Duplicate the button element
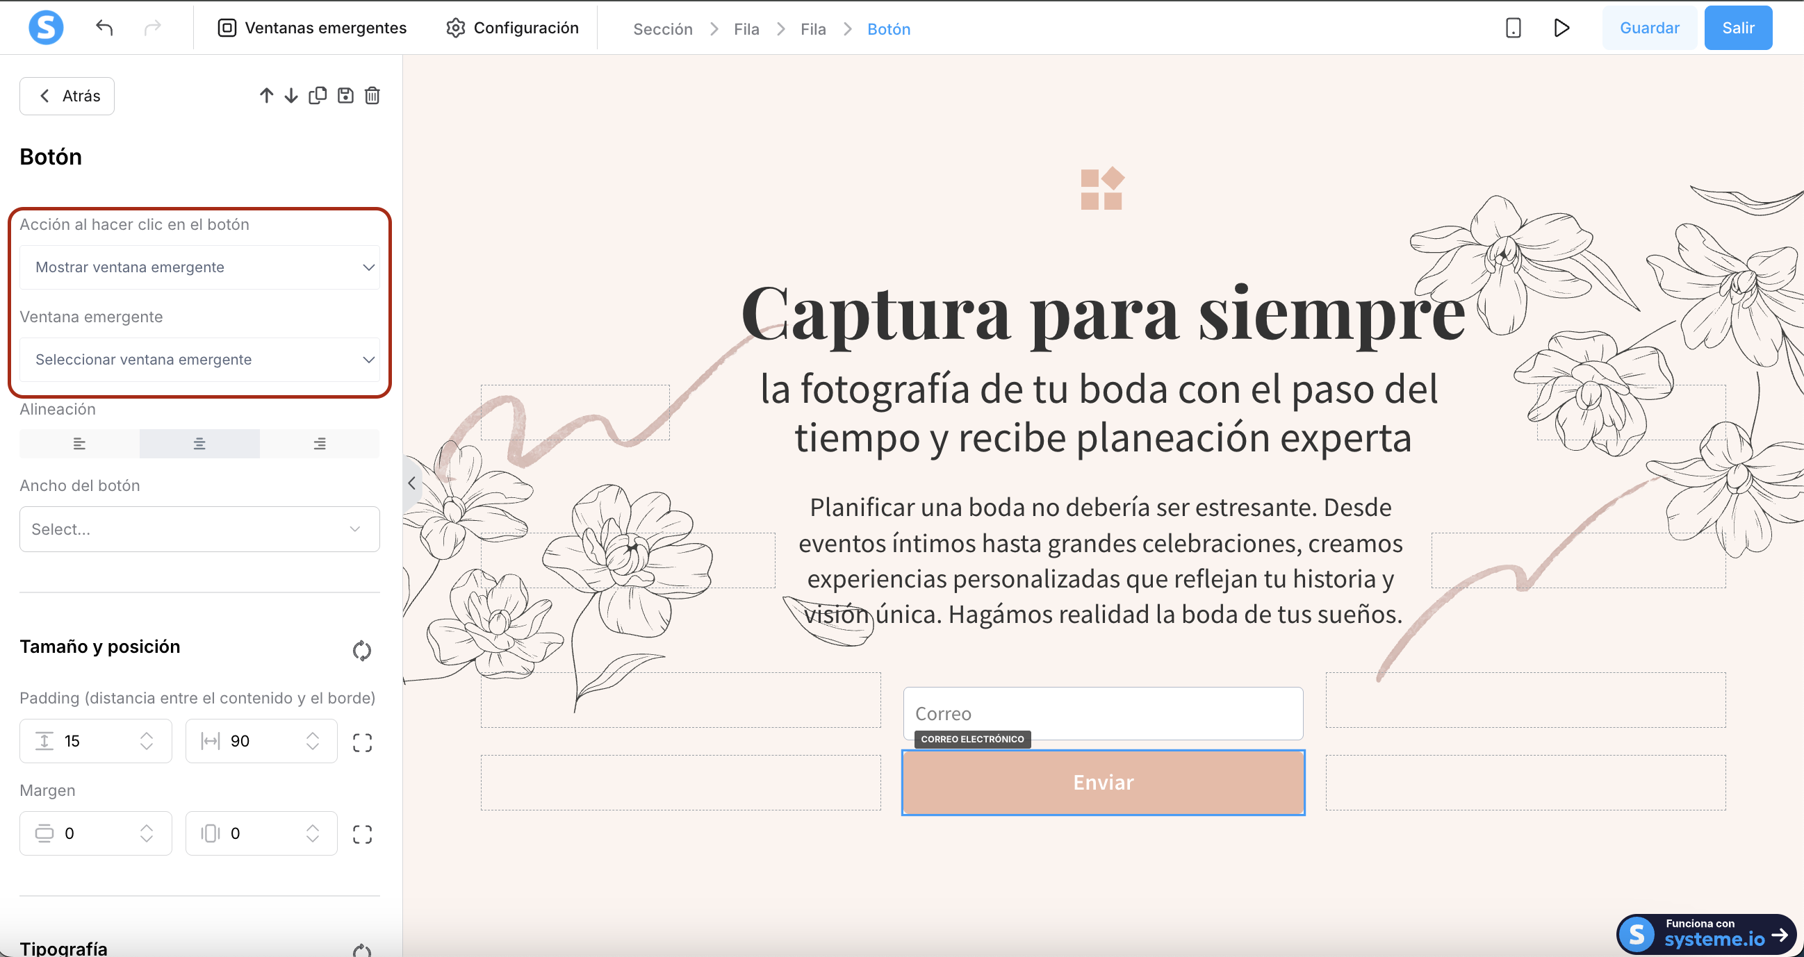This screenshot has width=1804, height=957. [318, 95]
